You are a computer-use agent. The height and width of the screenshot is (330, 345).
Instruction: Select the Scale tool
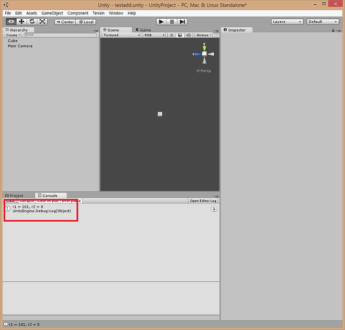42,22
